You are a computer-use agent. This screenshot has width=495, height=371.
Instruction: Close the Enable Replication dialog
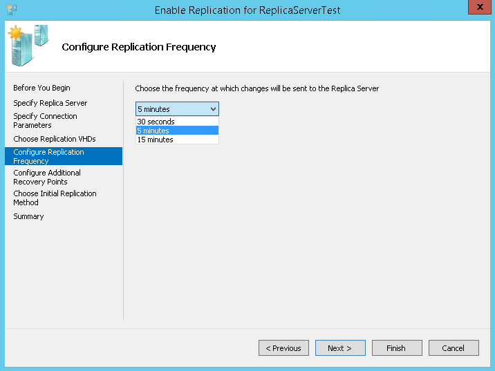[x=479, y=7]
